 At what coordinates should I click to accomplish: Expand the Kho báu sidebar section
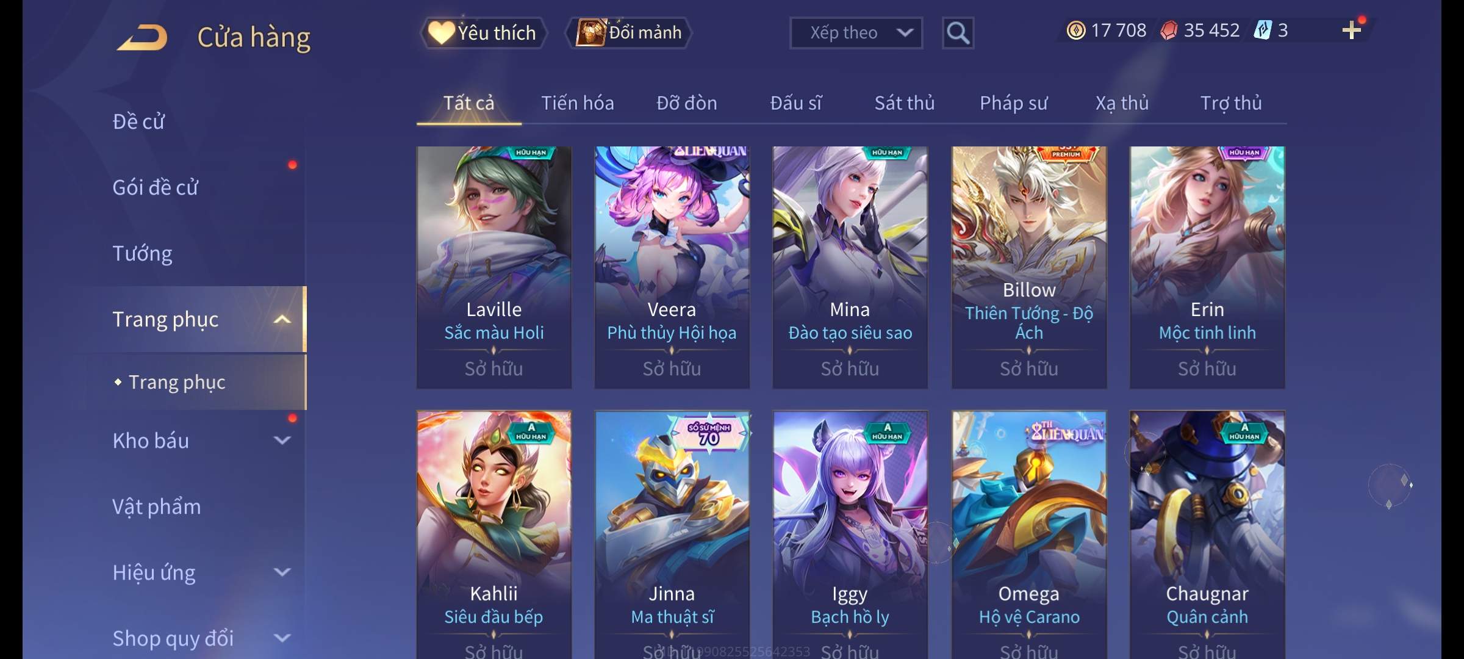click(282, 440)
